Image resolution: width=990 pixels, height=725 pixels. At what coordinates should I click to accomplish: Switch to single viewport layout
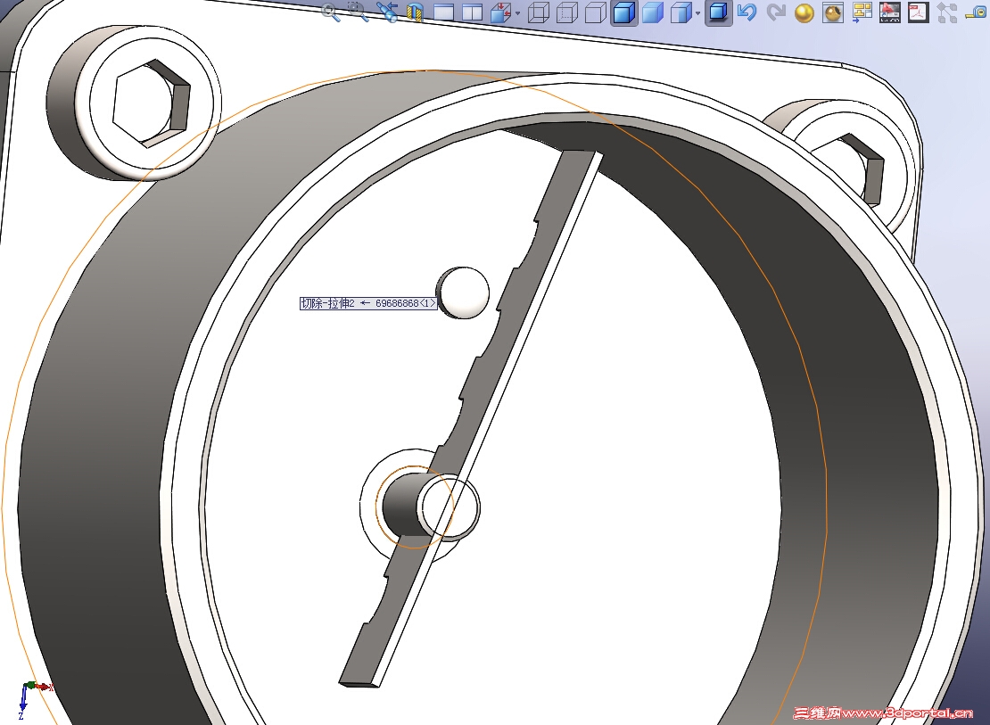tap(443, 12)
